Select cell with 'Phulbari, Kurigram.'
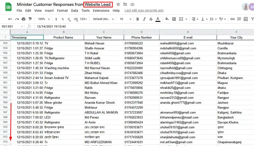Image resolution: width=254 pixels, height=146 pixels. (x=235, y=78)
